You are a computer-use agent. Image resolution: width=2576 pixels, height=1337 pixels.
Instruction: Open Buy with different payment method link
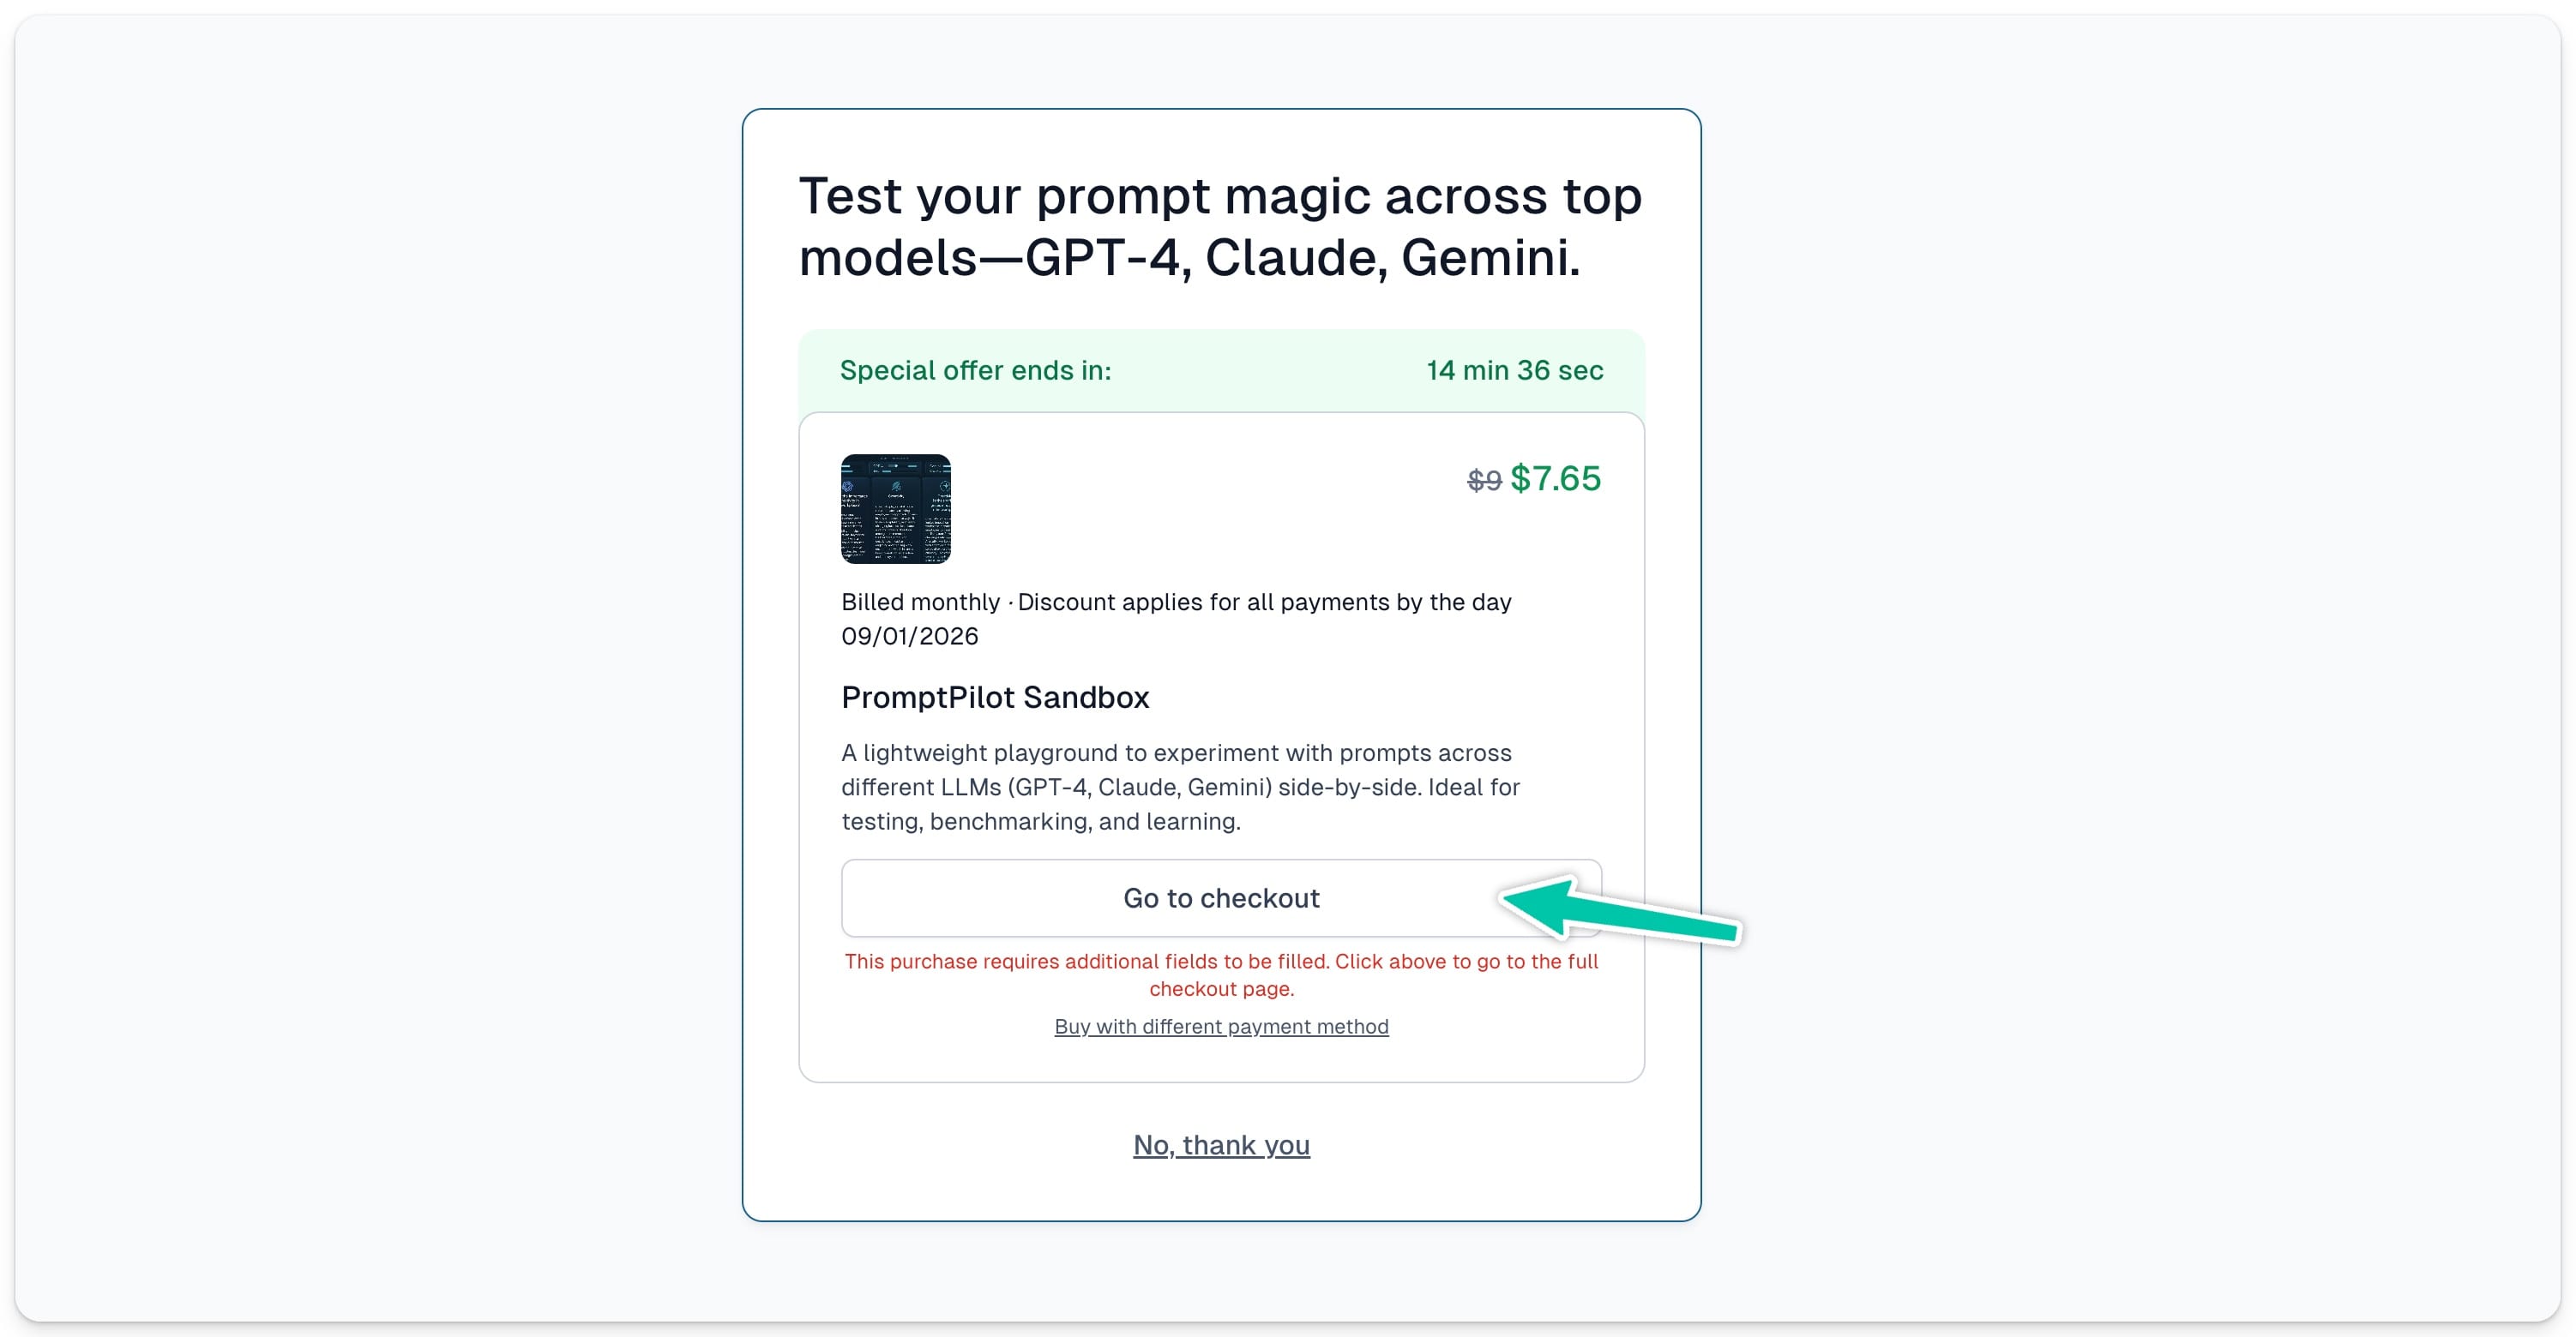pos(1221,1026)
